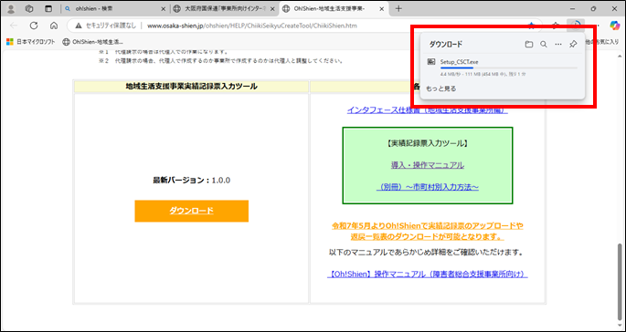Click the orange ダウンロード button

(x=192, y=211)
